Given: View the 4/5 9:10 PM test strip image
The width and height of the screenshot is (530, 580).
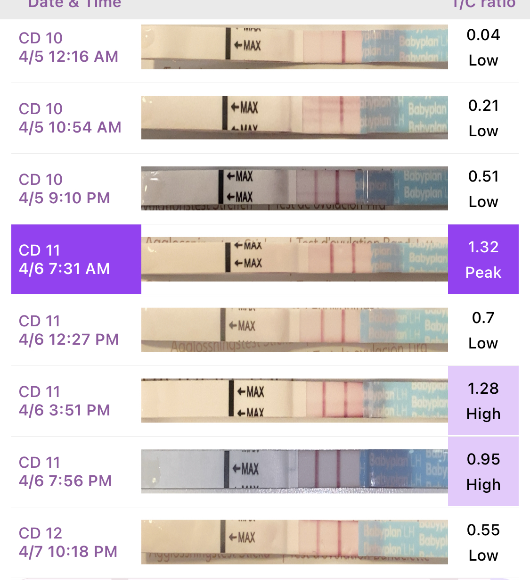Looking at the screenshot, I should 294,188.
